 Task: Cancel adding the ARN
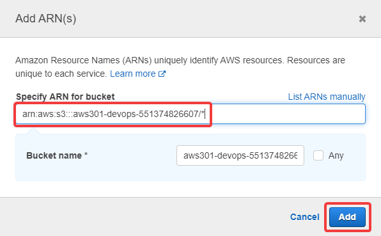[305, 217]
